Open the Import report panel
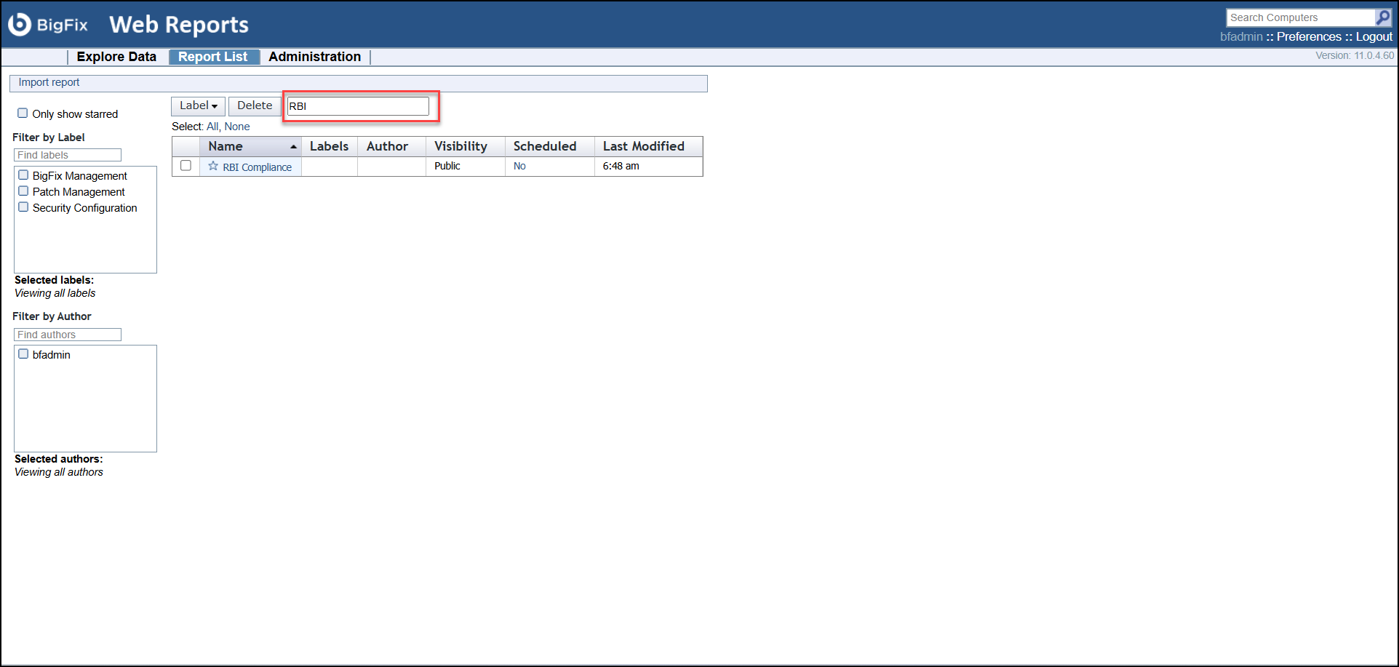The height and width of the screenshot is (667, 1399). coord(49,82)
